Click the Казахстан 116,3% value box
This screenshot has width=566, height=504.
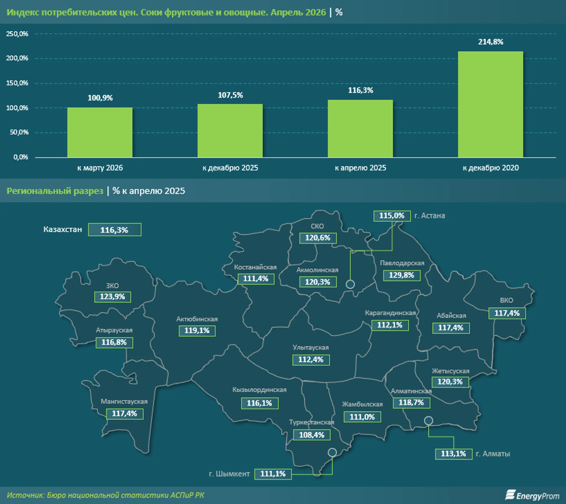click(115, 230)
